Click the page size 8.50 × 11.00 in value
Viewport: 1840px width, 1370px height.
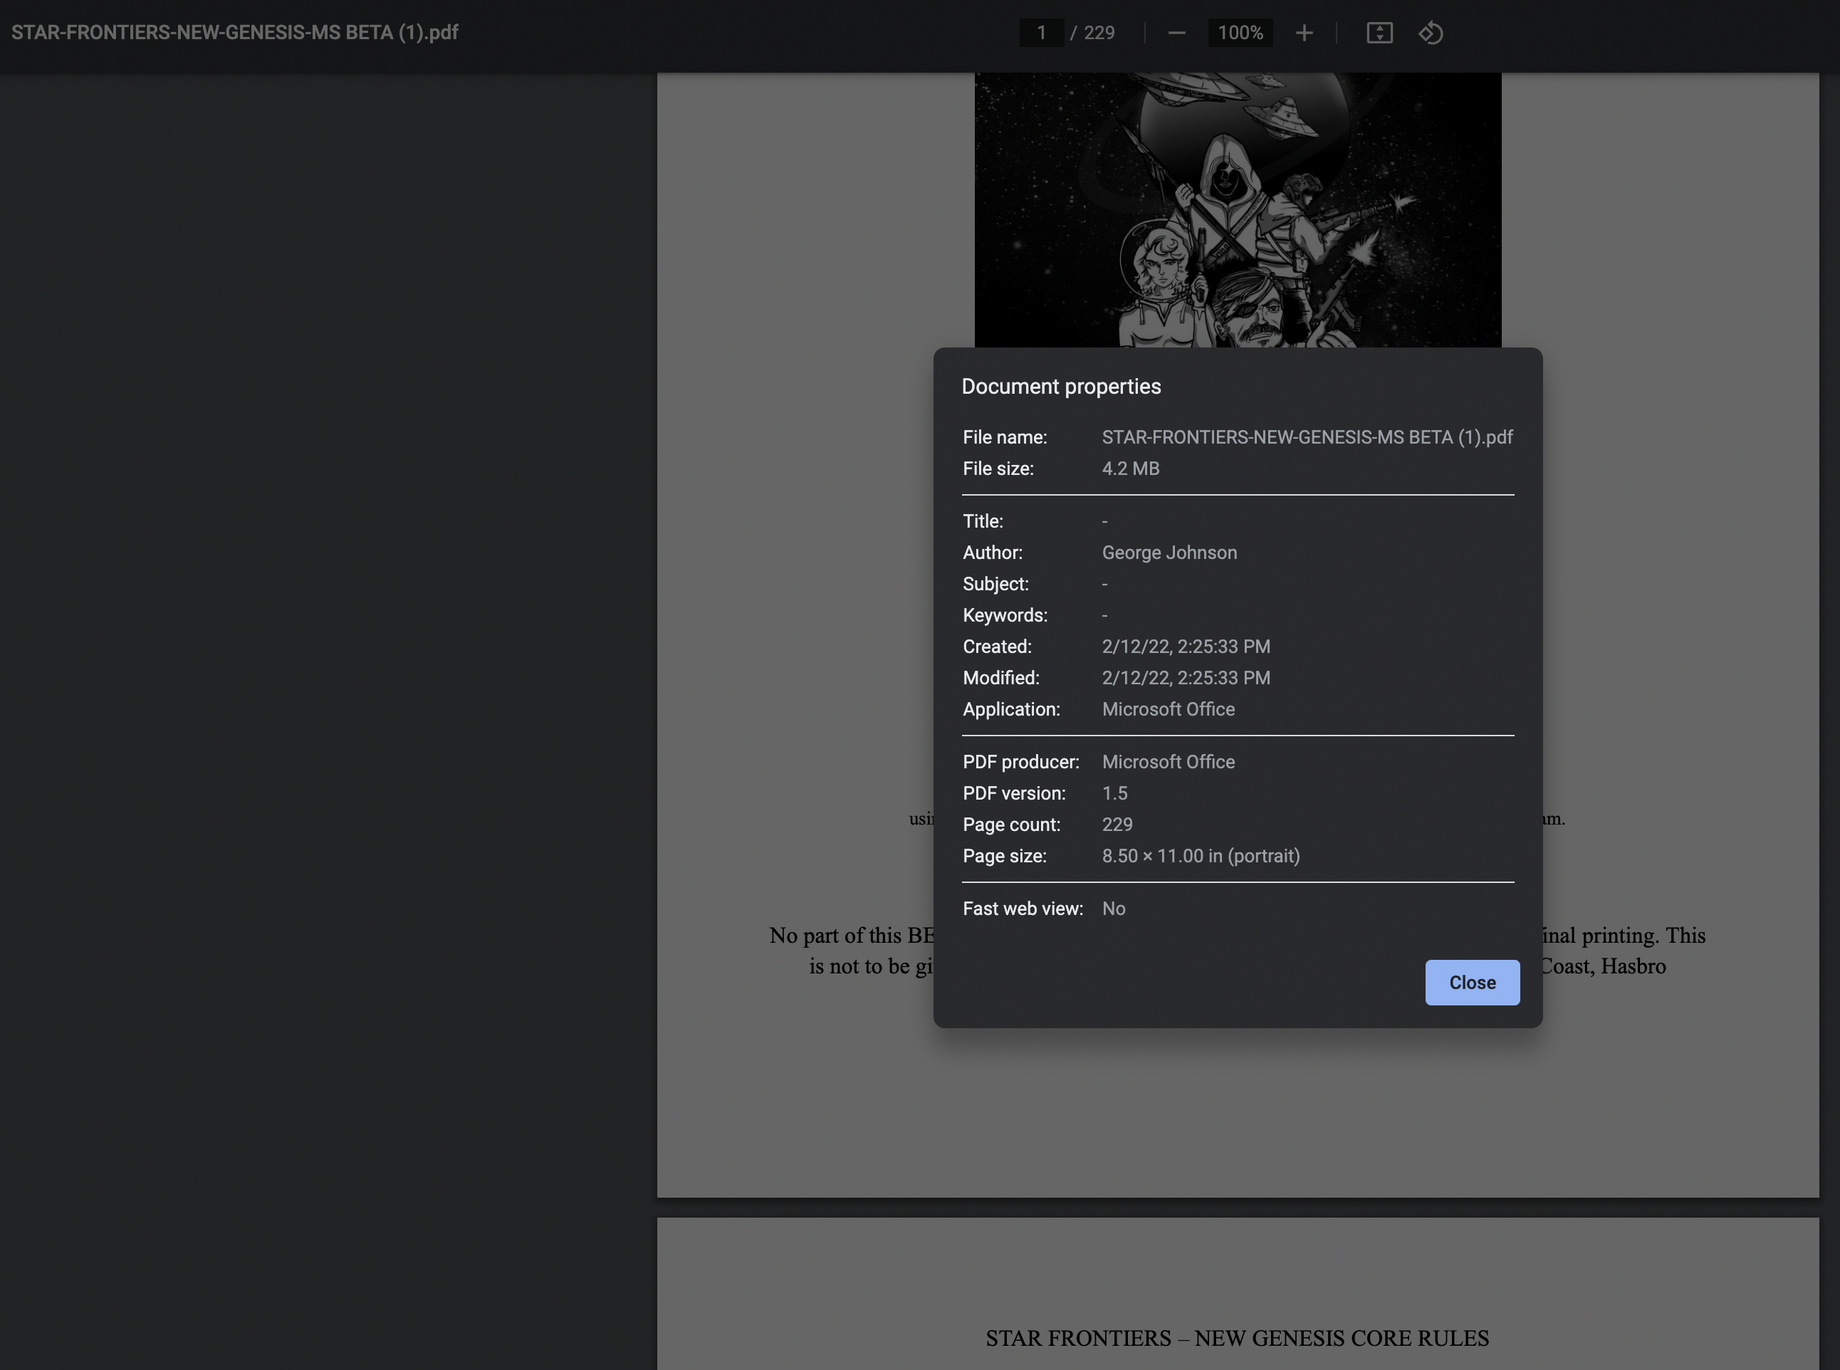[1200, 856]
